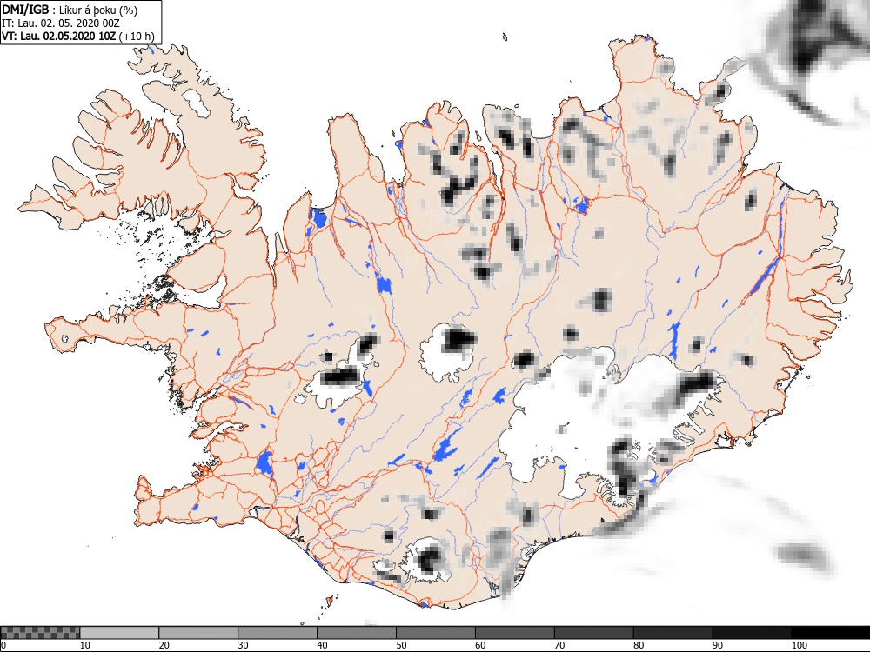Click the legend label "100"

pos(800,645)
